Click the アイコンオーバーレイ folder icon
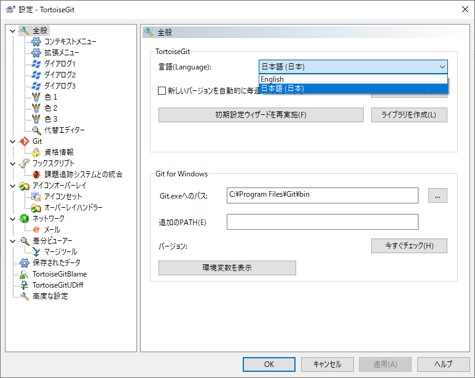This screenshot has height=378, width=475. click(24, 186)
